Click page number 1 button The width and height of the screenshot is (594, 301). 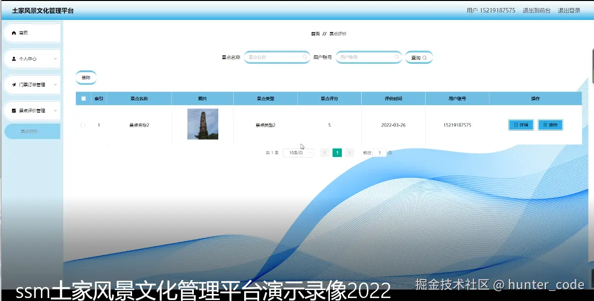click(x=337, y=152)
